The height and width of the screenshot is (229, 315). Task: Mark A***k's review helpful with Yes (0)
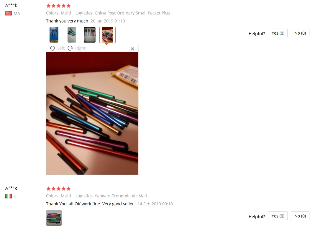click(278, 33)
